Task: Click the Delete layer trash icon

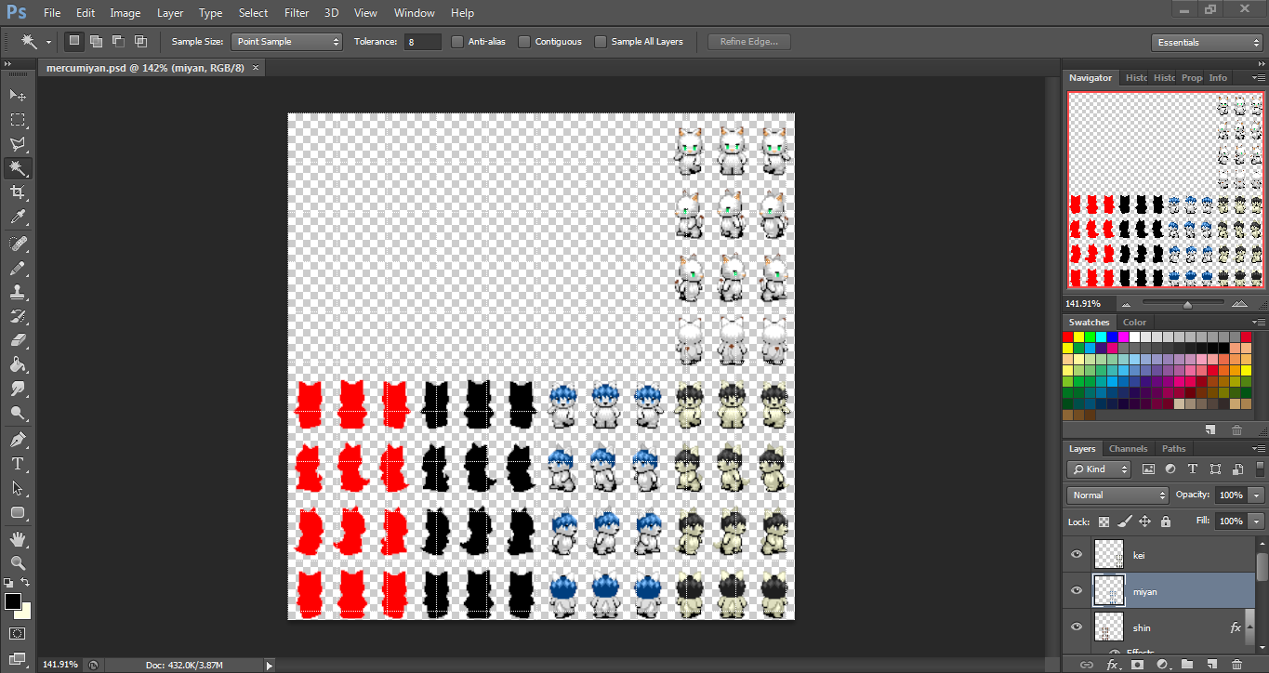Action: pos(1236,664)
